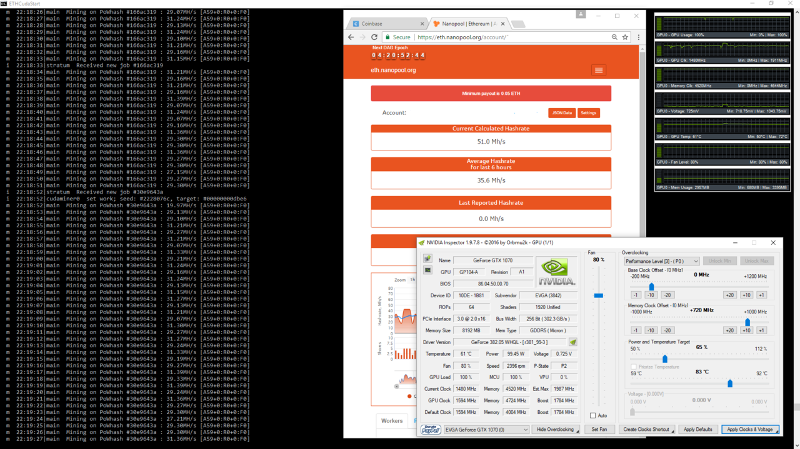Click the Set Fan button

599,430
